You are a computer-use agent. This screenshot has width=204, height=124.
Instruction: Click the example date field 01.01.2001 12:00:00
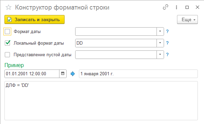coord(32,74)
